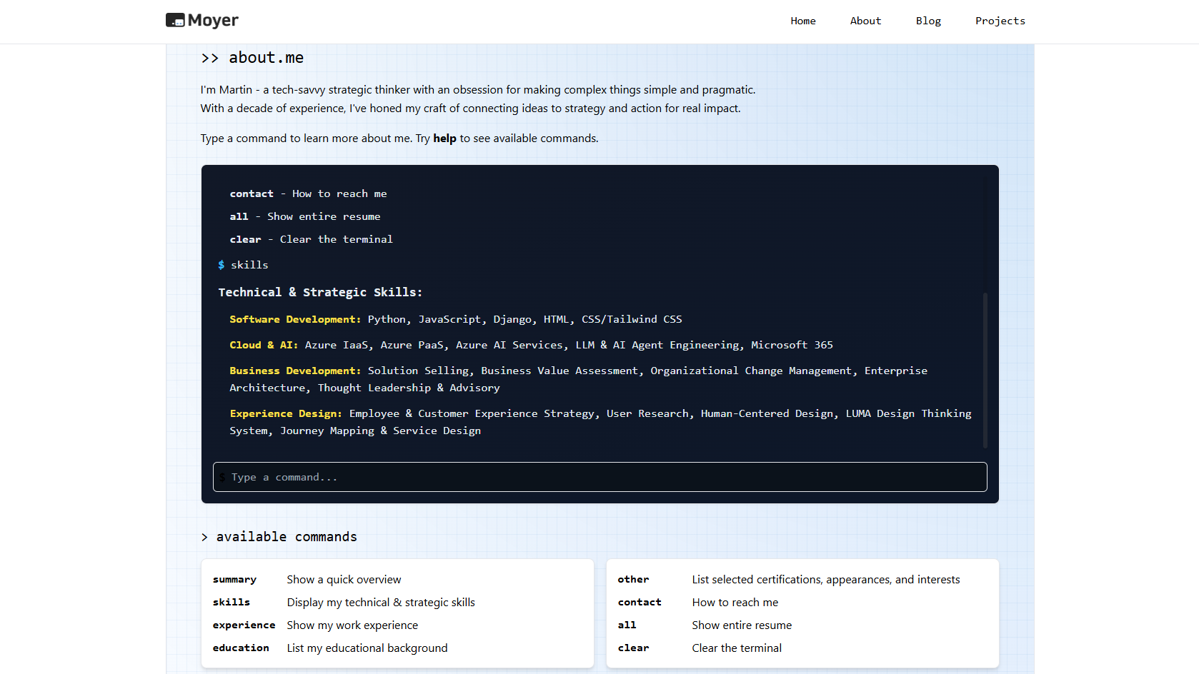This screenshot has height=674, width=1199.
Task: Click the contact command in available commands
Action: click(x=640, y=603)
